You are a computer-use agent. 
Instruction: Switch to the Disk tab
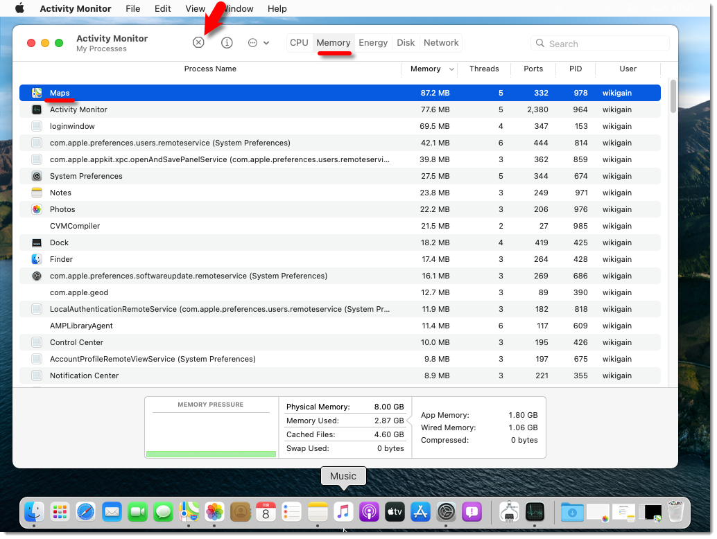406,42
